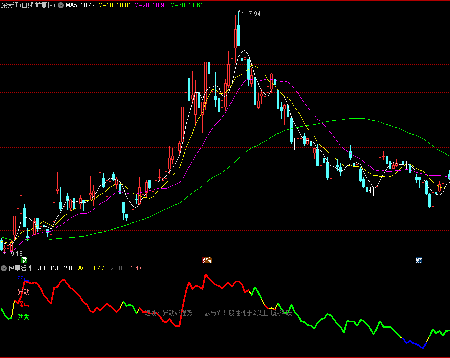The image size is (450, 358).
Task: Click the gray 2.00 indicator value
Action: click(x=116, y=268)
